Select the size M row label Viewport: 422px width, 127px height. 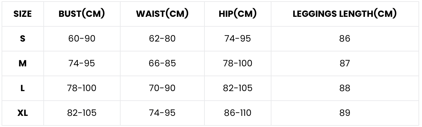pyautogui.click(x=23, y=63)
